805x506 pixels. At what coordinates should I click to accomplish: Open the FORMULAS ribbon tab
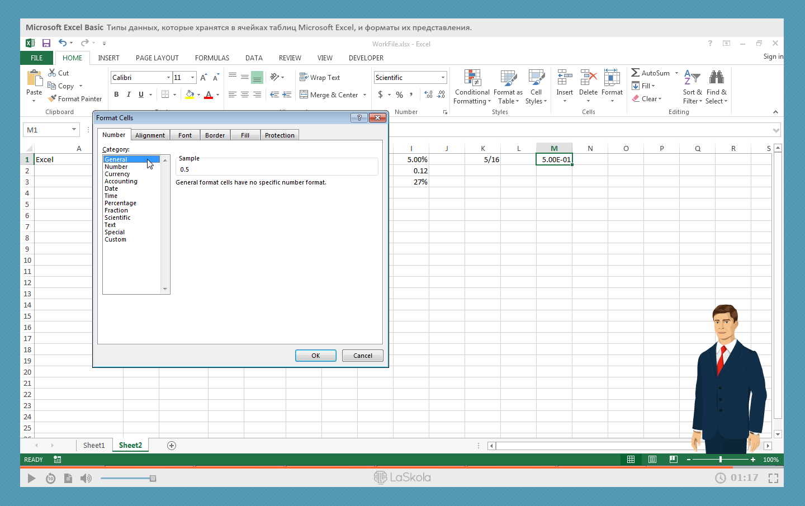tap(212, 58)
